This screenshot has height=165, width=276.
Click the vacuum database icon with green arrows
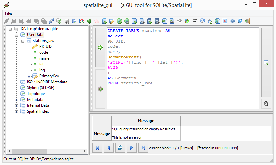59,21
